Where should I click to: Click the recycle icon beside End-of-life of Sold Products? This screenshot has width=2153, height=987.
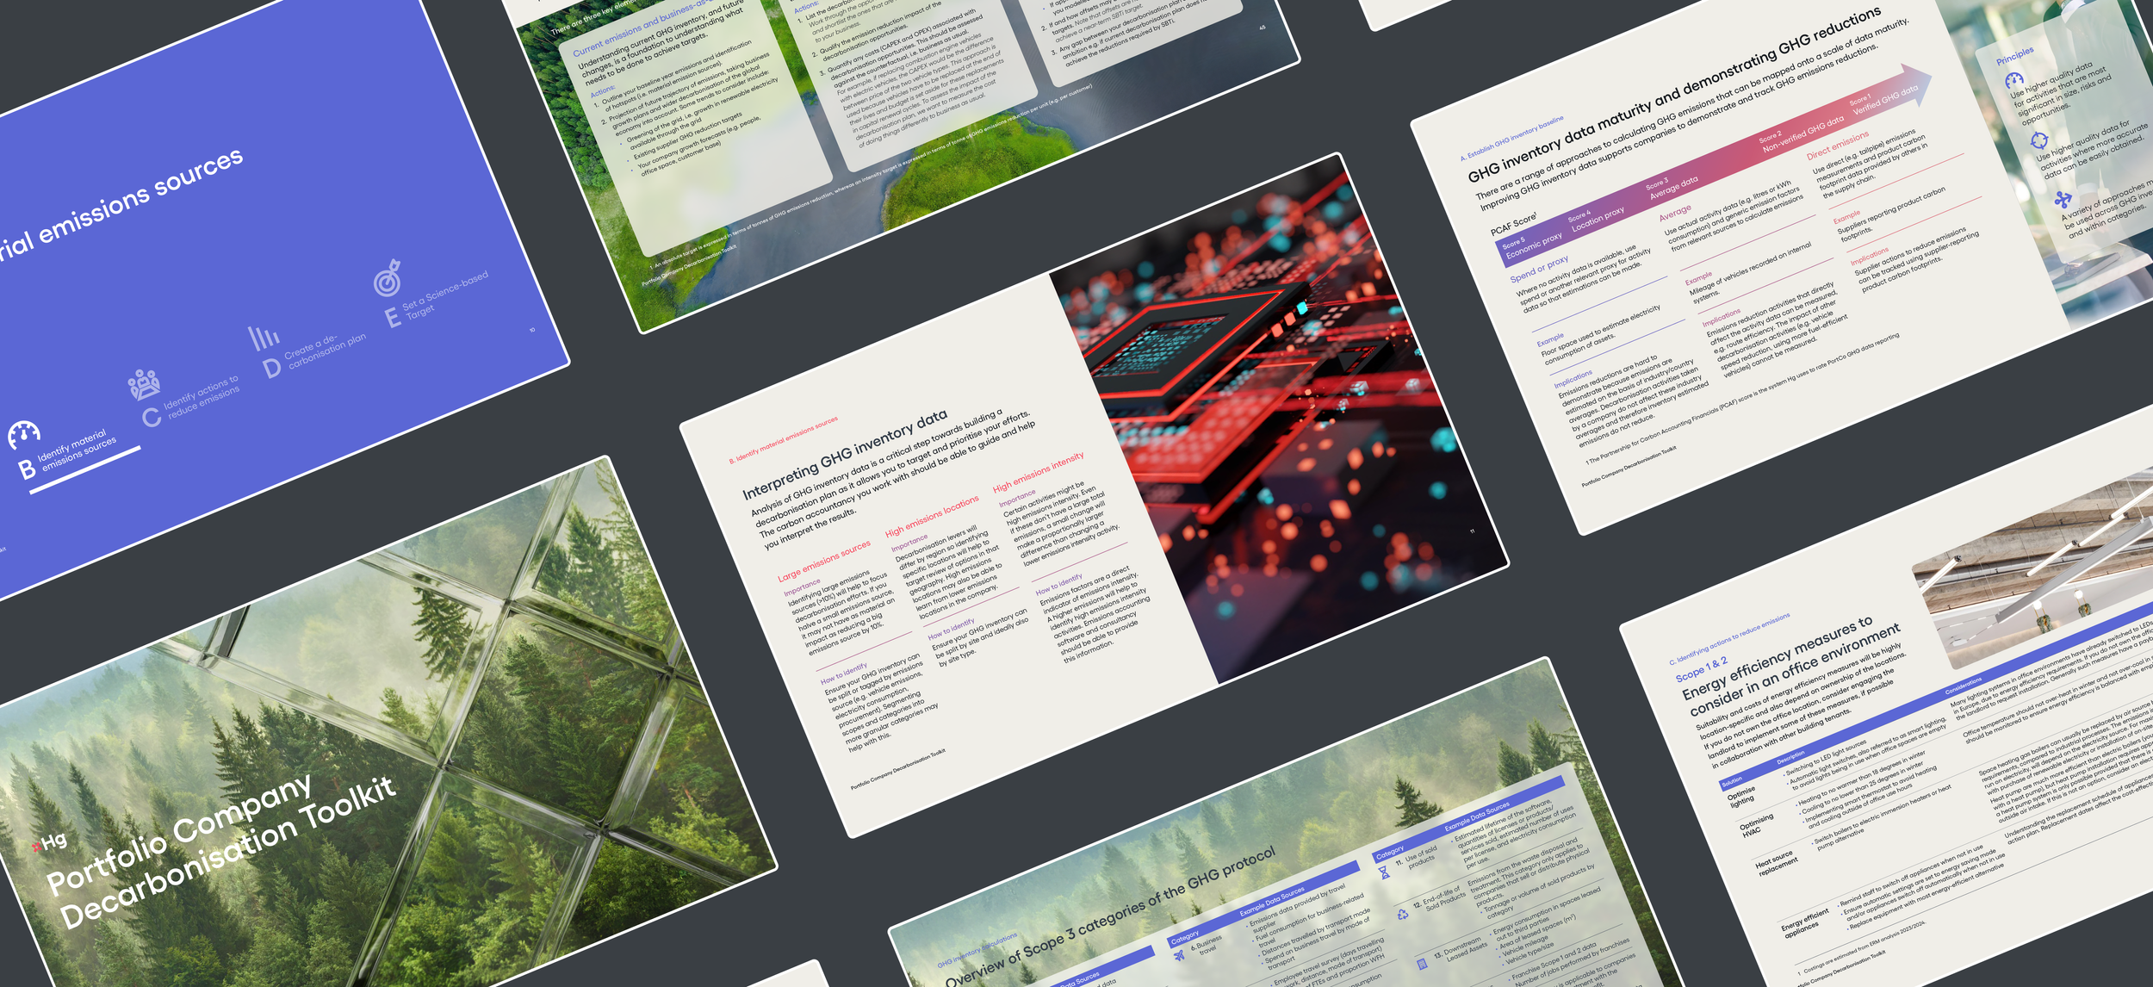coord(1402,915)
